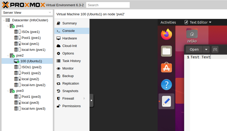The image size is (227, 131).
Task: Expand the noVNC control panel handle
Action: click(x=91, y=100)
